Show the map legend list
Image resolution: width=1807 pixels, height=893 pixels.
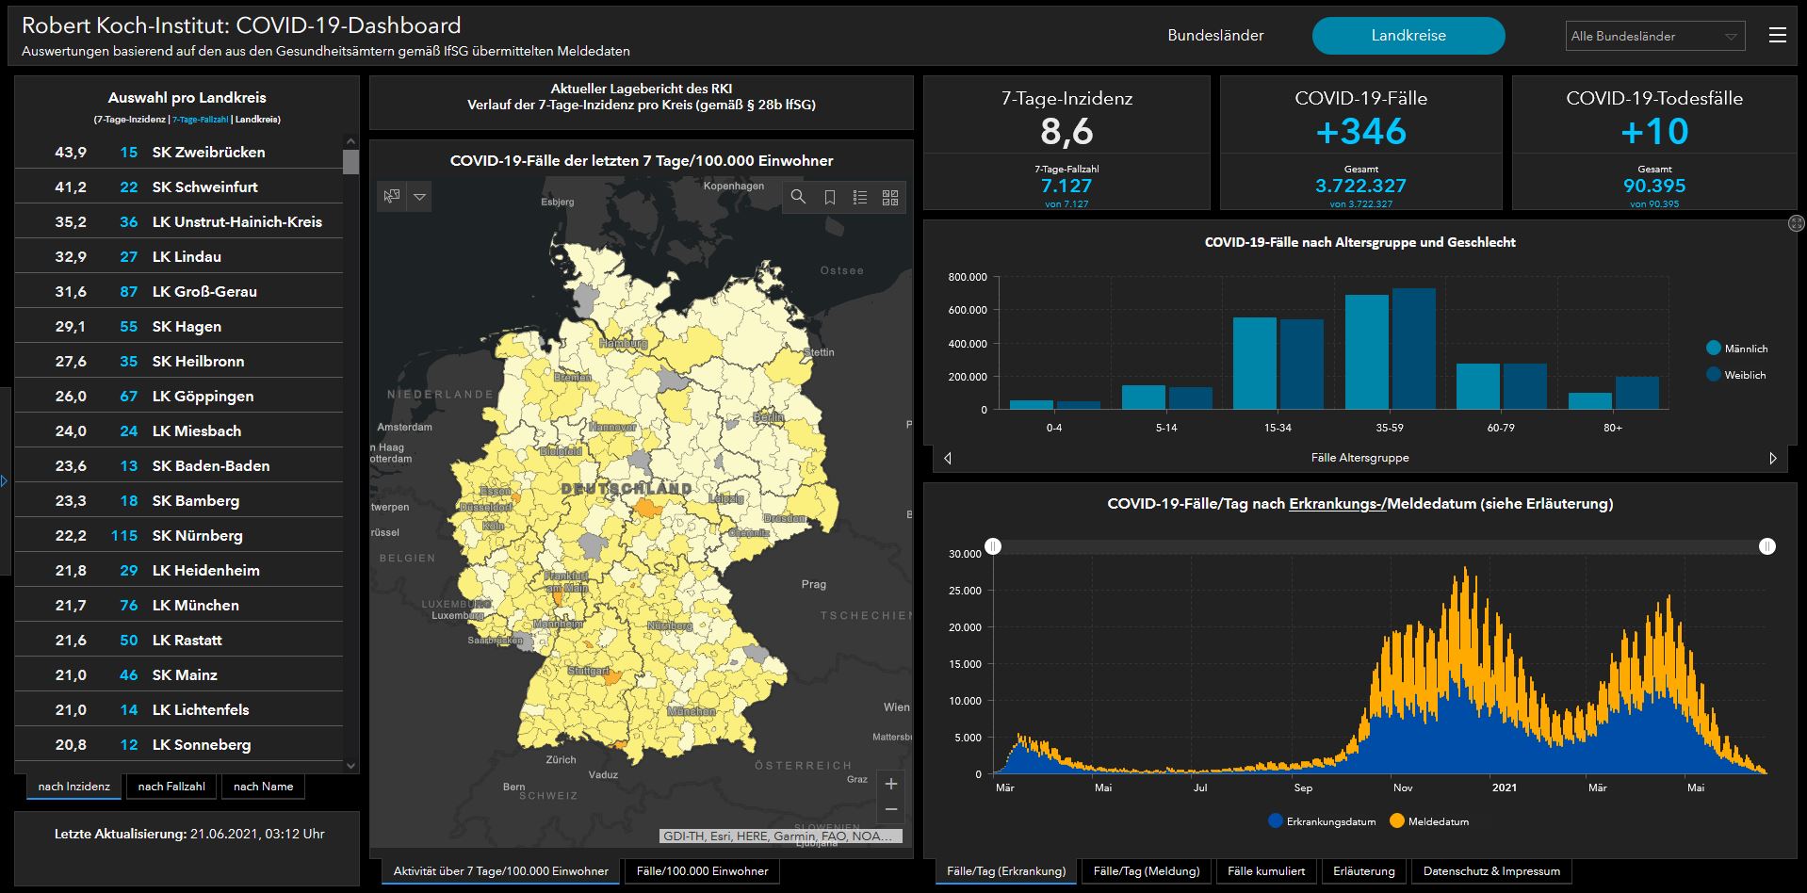coord(860,197)
